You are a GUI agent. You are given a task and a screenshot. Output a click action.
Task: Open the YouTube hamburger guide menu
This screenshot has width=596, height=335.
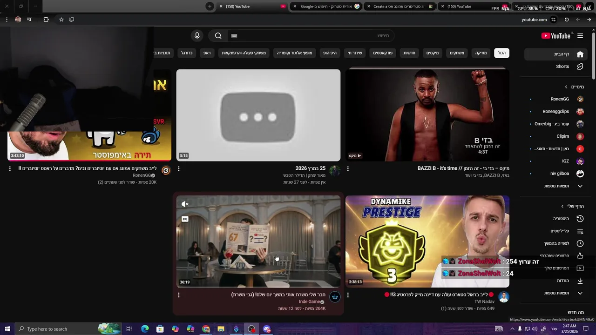(x=580, y=36)
